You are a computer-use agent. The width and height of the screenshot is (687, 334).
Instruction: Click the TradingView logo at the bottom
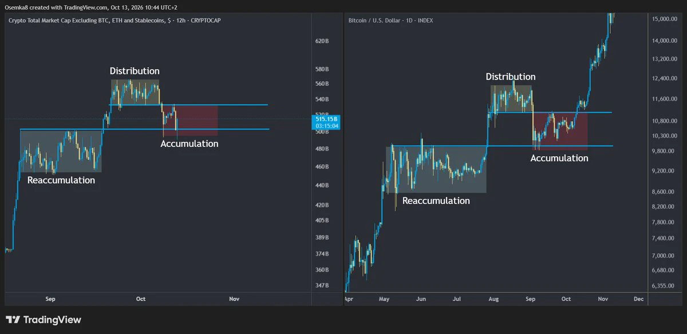44,320
